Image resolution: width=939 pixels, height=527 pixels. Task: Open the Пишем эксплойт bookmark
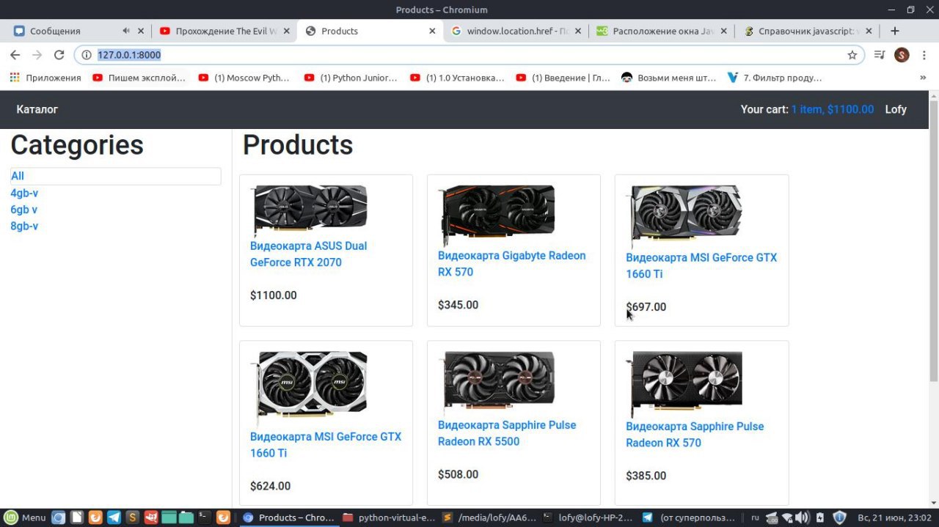pos(139,78)
